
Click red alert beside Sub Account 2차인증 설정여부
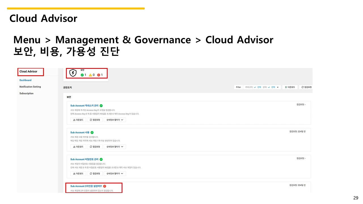click(x=105, y=186)
